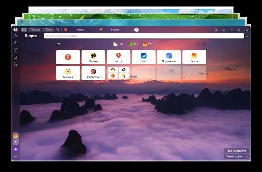Viewport: 262px width, 172px height.
Task: Open the Карты tile
Action: pos(118,57)
